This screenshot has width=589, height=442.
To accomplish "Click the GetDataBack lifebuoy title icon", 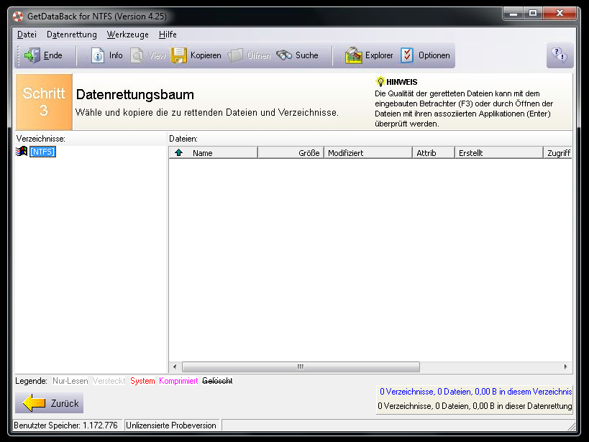I will [x=18, y=17].
